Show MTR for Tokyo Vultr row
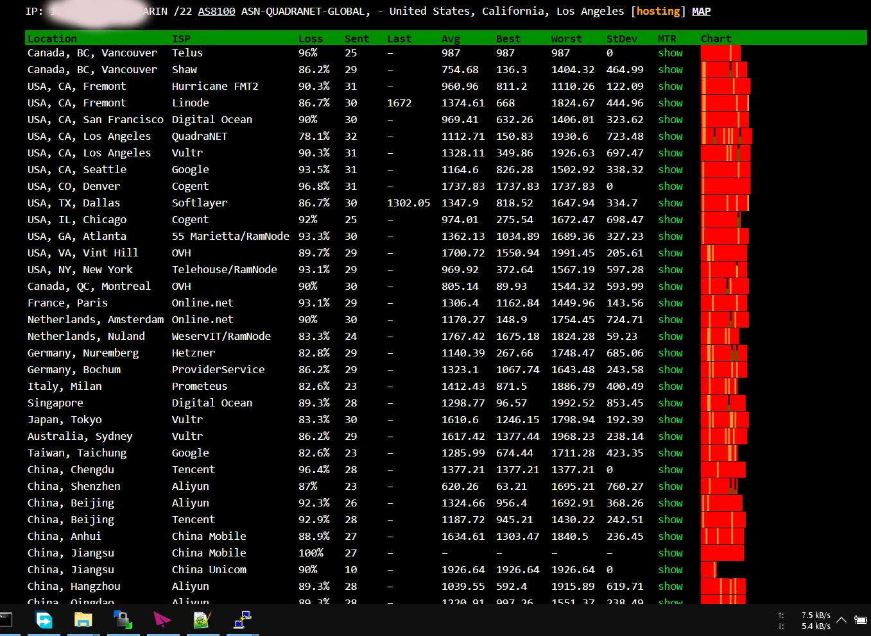 670,420
